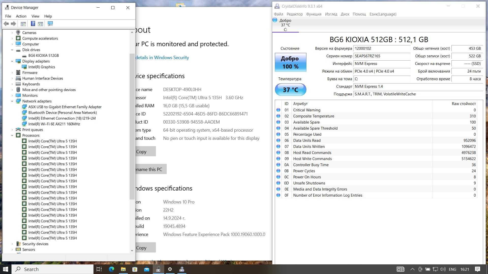Screen dimensions: 488x274
Task: Expand the Monitors node
Action: point(12,95)
